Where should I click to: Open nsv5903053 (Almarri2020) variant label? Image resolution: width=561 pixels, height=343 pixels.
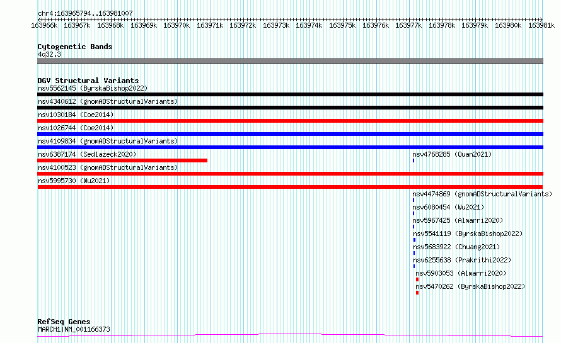pyautogui.click(x=461, y=273)
